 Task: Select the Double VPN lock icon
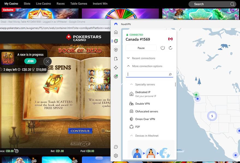131,104
